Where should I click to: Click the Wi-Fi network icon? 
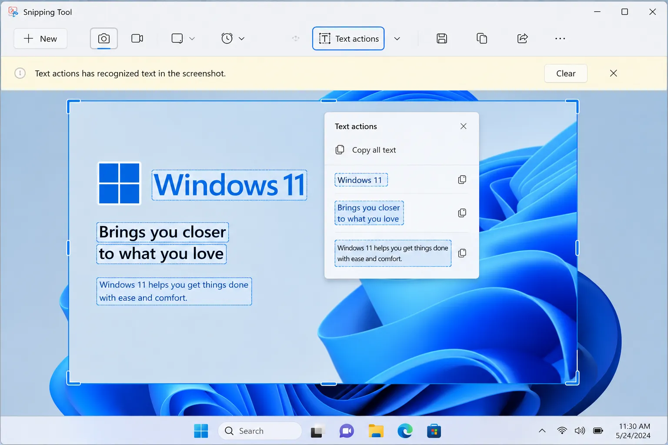[562, 431]
